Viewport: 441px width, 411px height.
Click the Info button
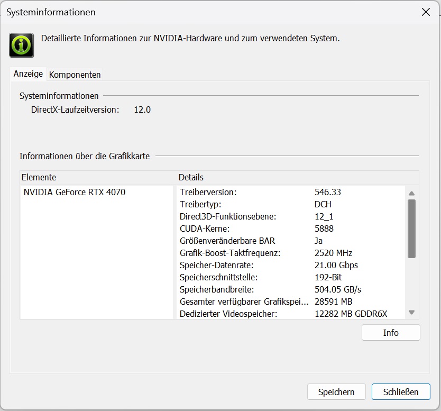pos(391,333)
